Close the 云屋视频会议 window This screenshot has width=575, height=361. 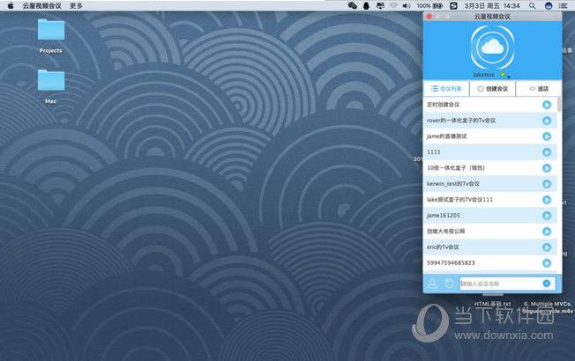429,17
